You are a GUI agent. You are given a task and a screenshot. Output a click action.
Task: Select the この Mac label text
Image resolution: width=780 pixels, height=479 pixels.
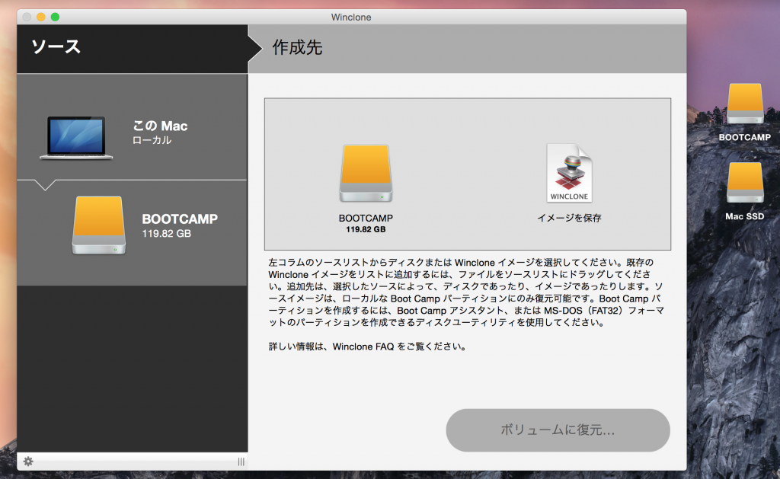160,126
